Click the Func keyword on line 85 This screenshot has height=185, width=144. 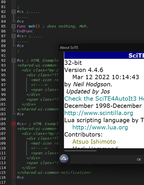point(21,26)
